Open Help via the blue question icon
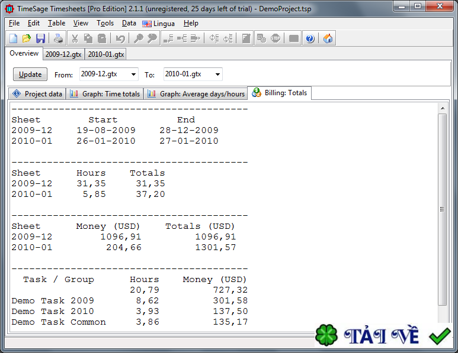Screen dimensions: 458x353 tap(310, 38)
